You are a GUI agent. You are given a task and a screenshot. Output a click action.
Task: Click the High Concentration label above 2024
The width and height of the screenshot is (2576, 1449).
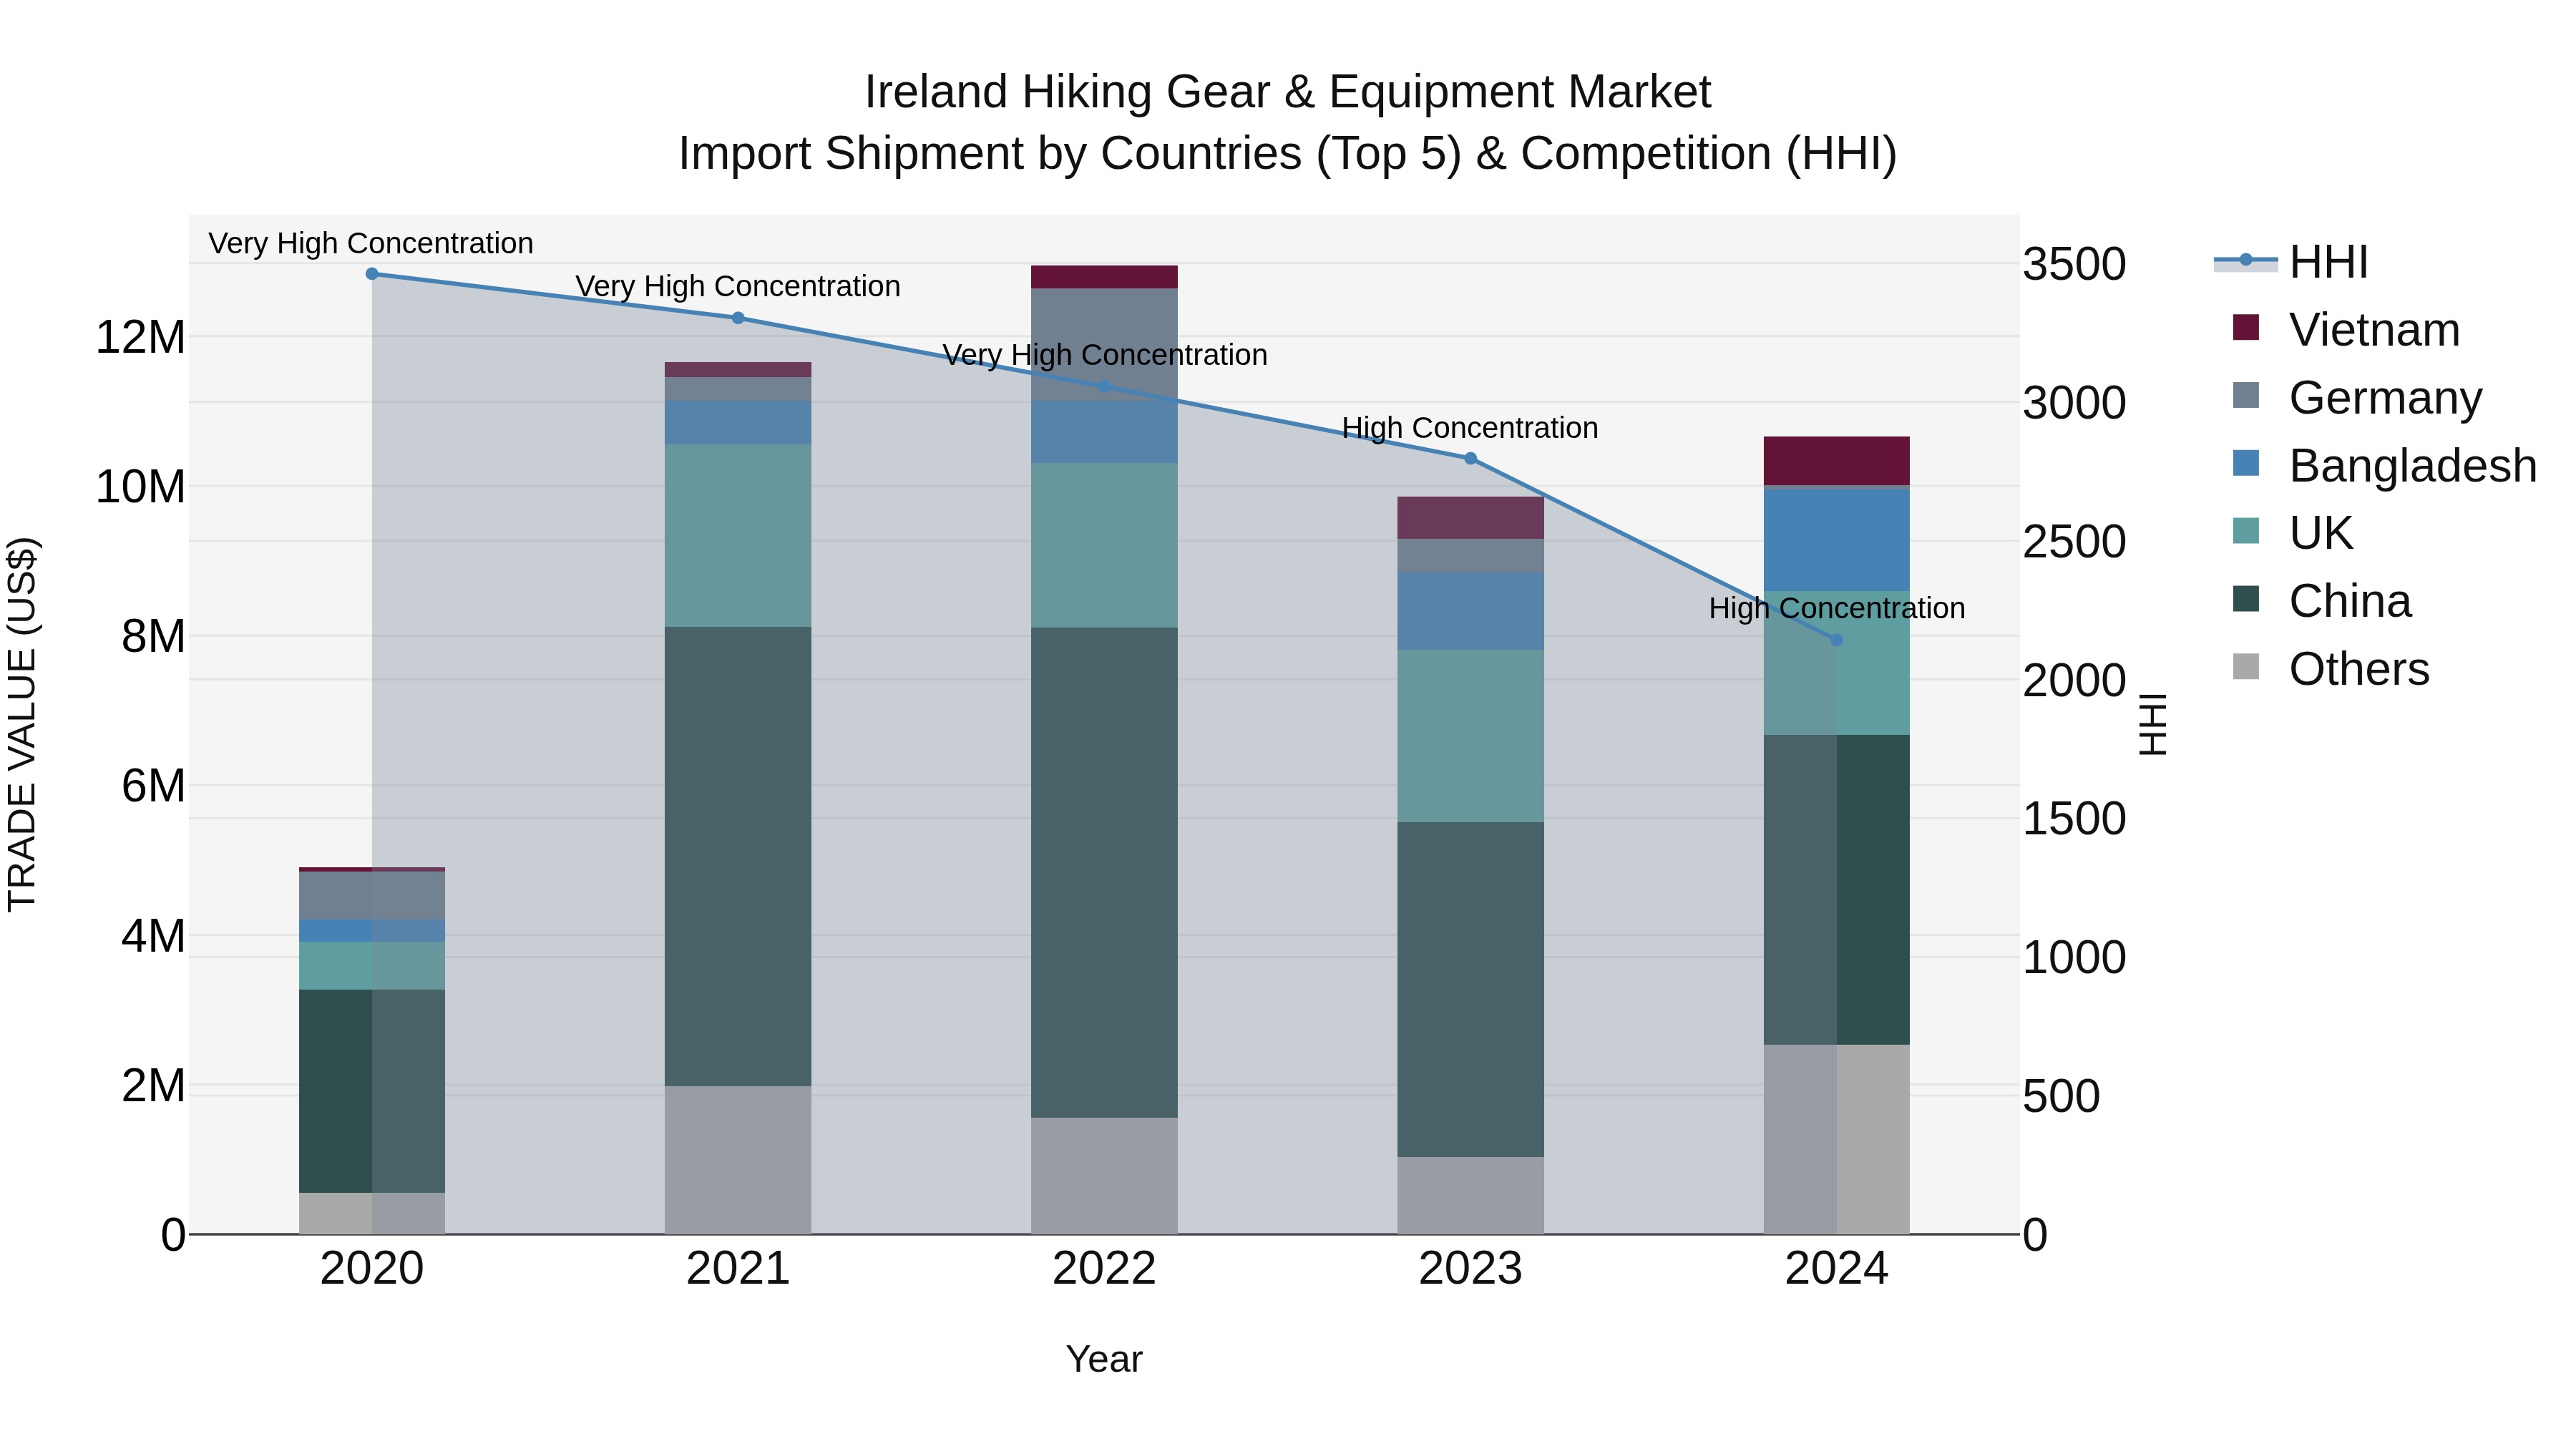click(1837, 608)
